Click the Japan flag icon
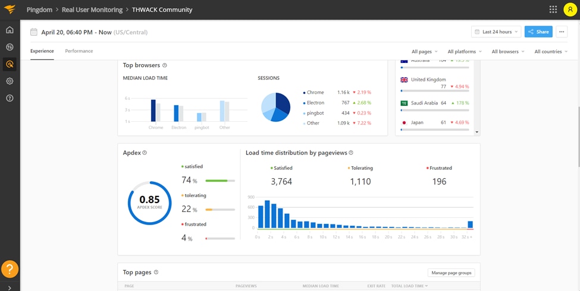This screenshot has height=291, width=580. [404, 122]
